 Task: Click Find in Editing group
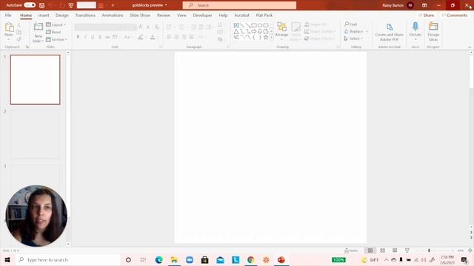click(x=350, y=24)
